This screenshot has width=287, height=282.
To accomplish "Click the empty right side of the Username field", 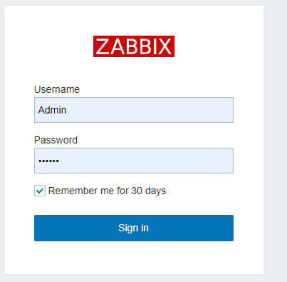I will click(190, 110).
